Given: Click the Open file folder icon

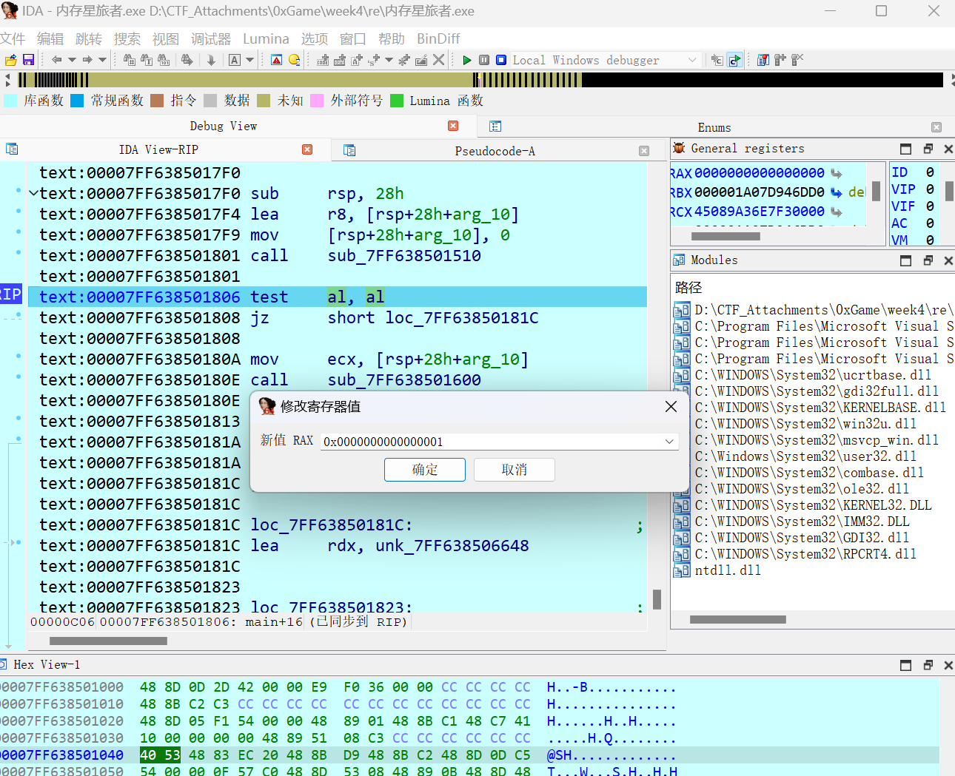Looking at the screenshot, I should pyautogui.click(x=11, y=60).
